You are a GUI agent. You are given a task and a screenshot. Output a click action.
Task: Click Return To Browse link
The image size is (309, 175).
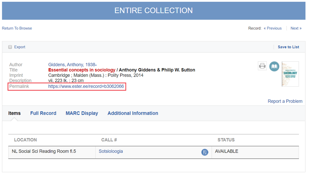[x=17, y=28]
